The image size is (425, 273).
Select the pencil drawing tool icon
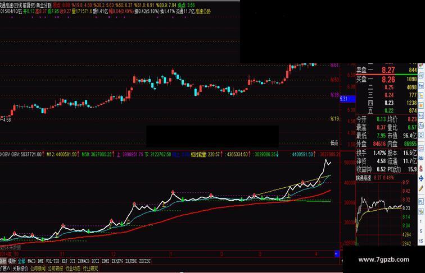[421, 188]
